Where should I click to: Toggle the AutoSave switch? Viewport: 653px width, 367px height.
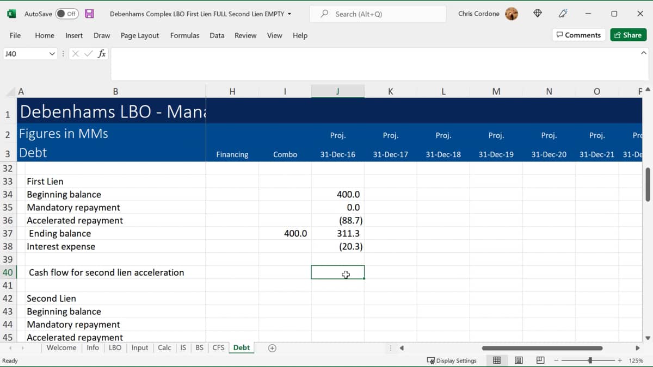pyautogui.click(x=67, y=14)
